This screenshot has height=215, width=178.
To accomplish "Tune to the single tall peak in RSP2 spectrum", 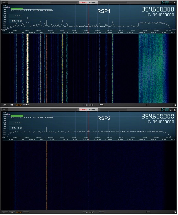I will click(x=47, y=129).
